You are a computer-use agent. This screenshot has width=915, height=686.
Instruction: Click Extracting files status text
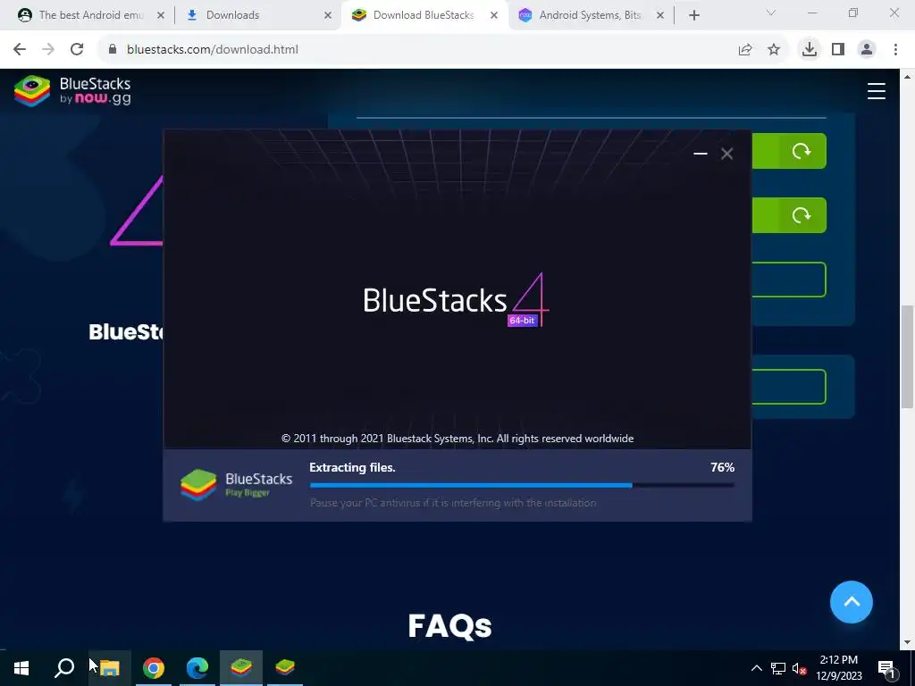[352, 467]
